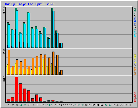138x108 pixels.
Task: Select the orange bar for day 12
Action: click(53, 63)
